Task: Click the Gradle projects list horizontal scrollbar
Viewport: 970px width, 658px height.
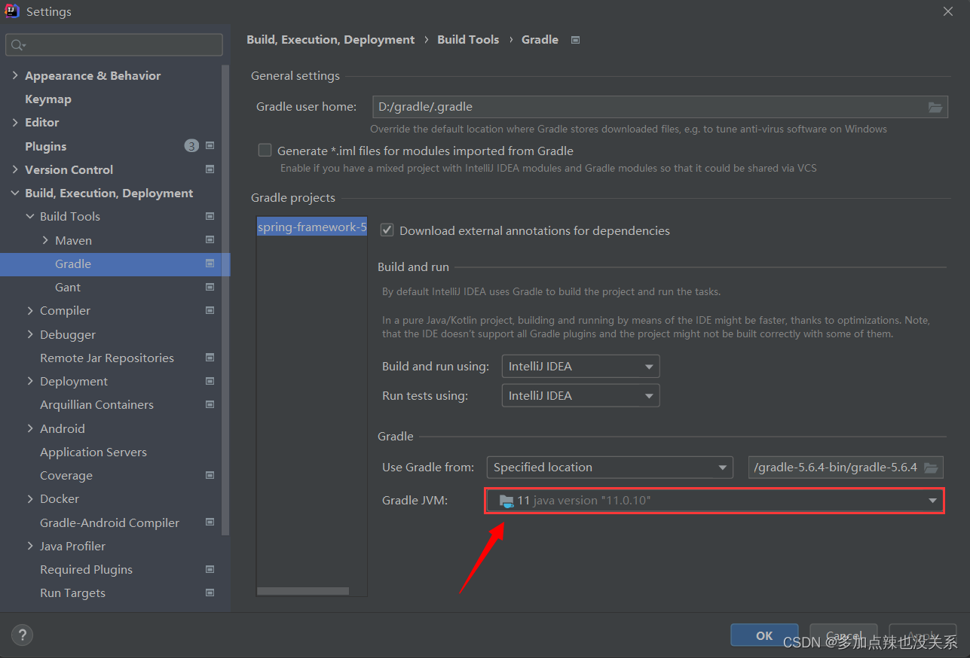Action: click(303, 591)
